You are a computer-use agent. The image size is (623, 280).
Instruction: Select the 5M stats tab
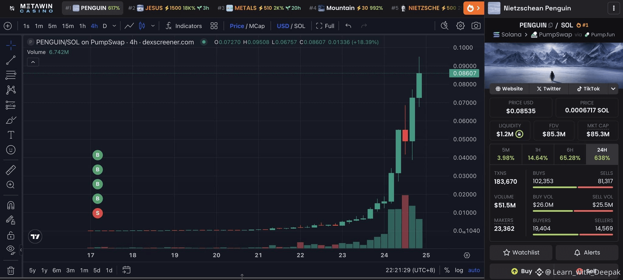click(506, 154)
